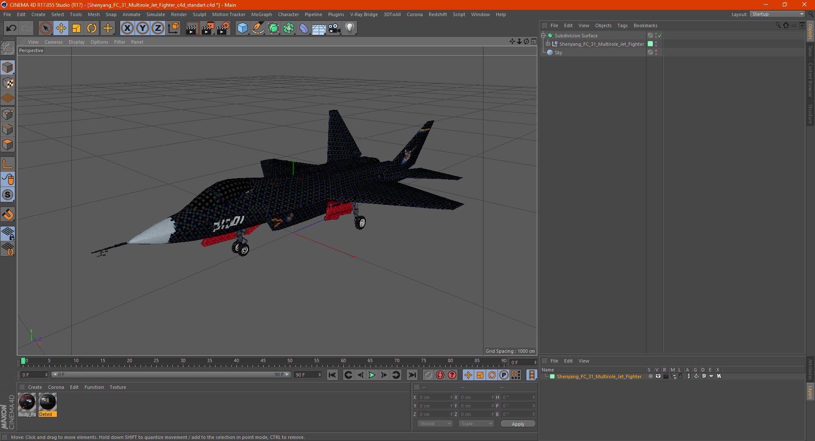Add a camera object
The image size is (815, 441).
334,28
